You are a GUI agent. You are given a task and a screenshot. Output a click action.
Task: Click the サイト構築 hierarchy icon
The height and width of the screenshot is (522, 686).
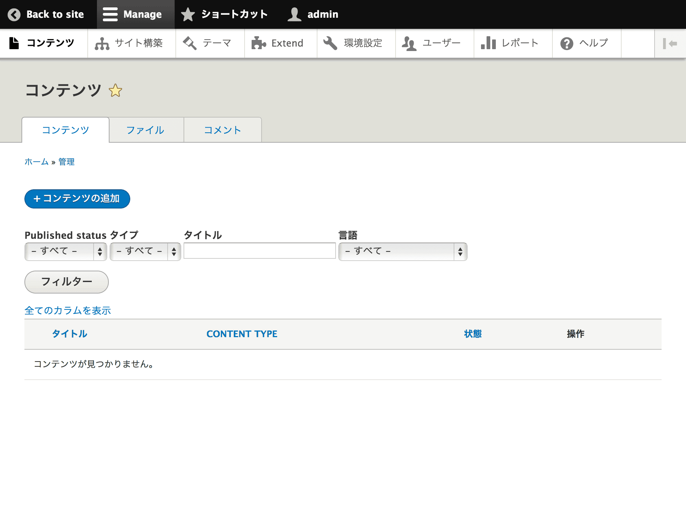[102, 43]
